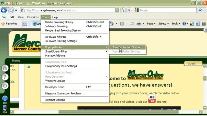Click the round Home sidebar icon
Image resolution: width=207 pixels, height=116 pixels.
[x=5, y=68]
